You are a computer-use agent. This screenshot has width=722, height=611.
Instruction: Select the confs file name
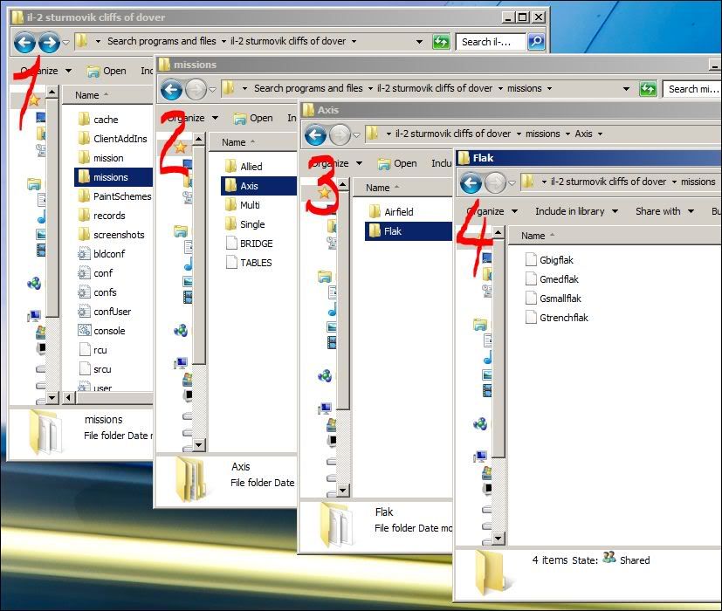pyautogui.click(x=105, y=292)
